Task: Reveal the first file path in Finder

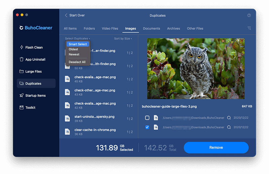Action: coord(229,118)
